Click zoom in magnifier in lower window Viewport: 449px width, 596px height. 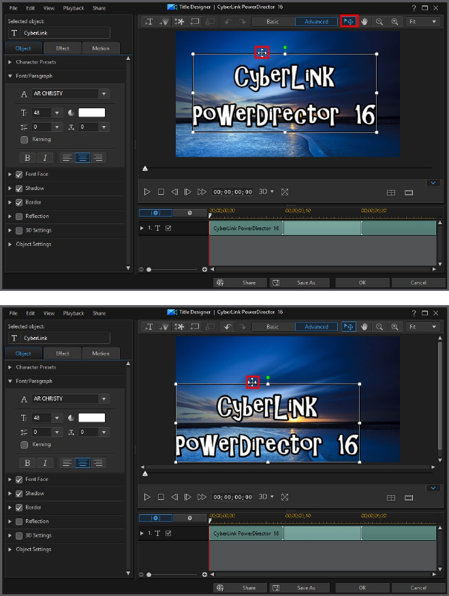(394, 327)
